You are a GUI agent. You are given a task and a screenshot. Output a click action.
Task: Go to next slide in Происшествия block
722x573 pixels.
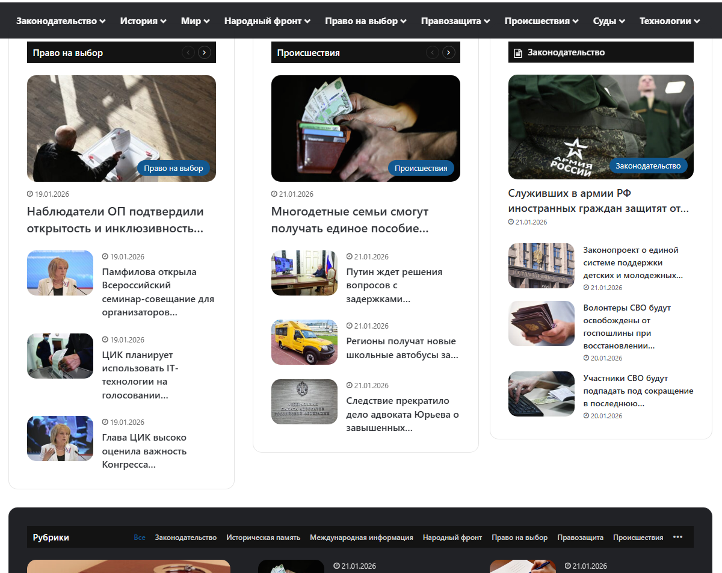pyautogui.click(x=449, y=53)
